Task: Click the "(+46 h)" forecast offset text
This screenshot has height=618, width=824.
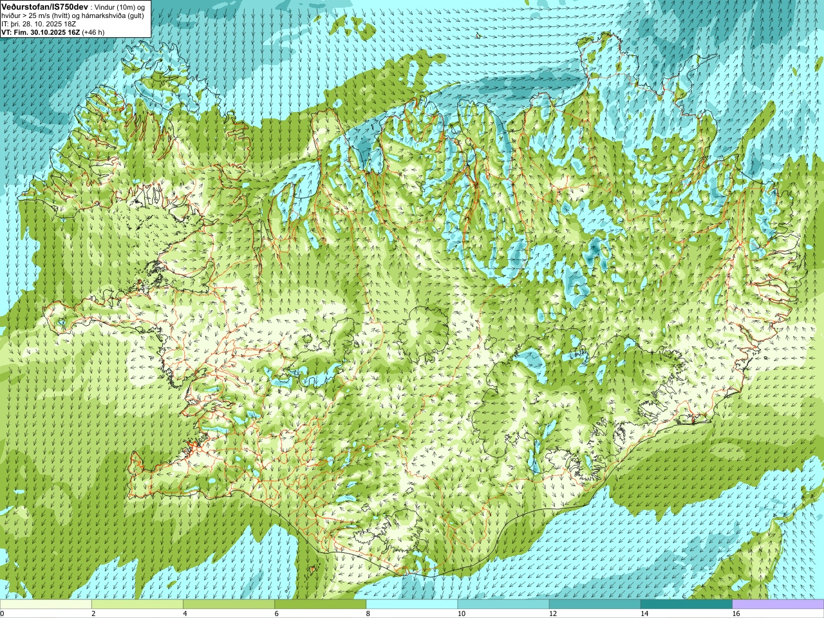Action: click(93, 32)
